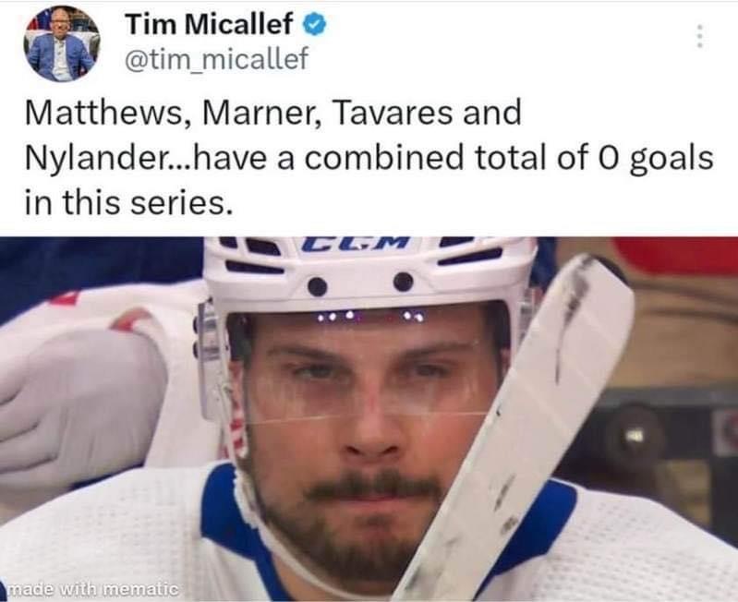Viewport: 738px width, 602px height.
Task: Open the @tim_micallef handle link
Action: 216,59
